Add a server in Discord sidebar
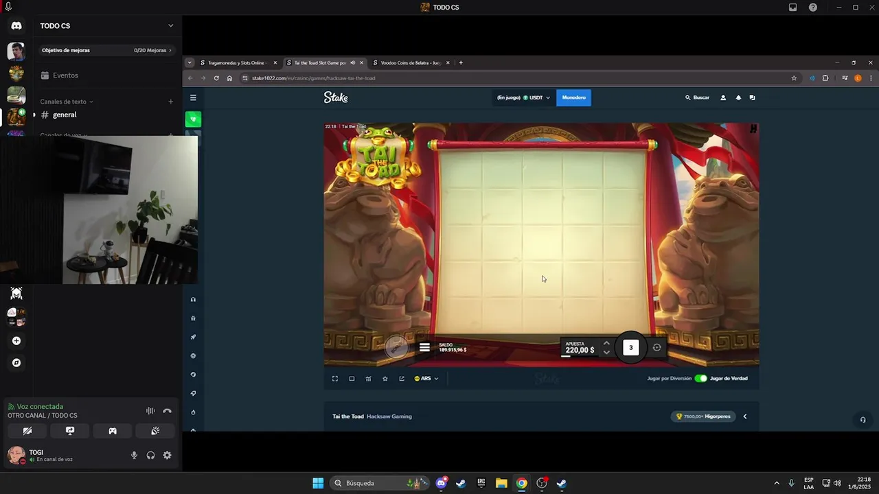 (16, 341)
